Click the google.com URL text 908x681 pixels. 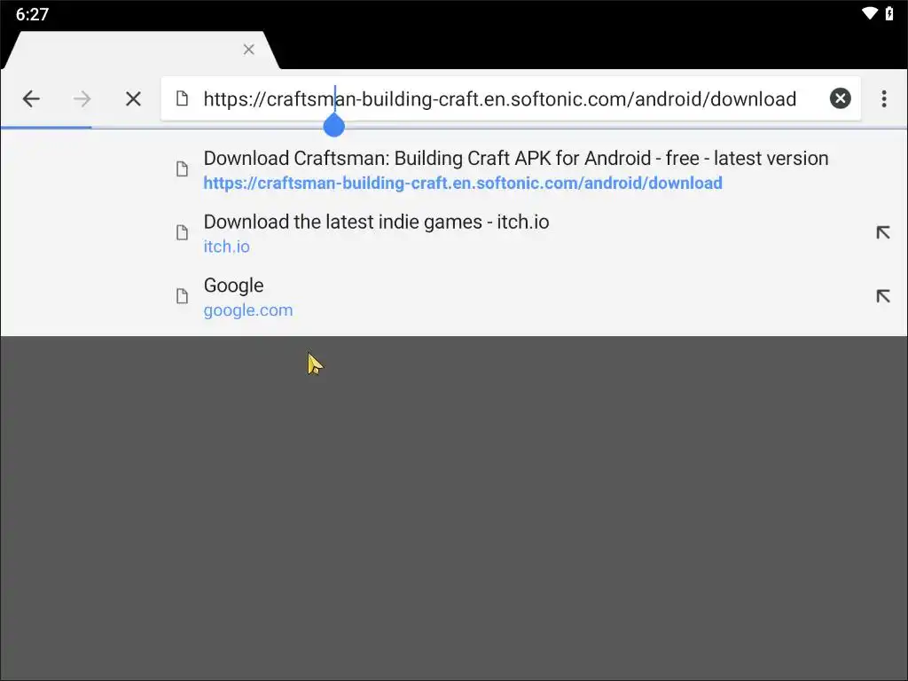coord(248,310)
